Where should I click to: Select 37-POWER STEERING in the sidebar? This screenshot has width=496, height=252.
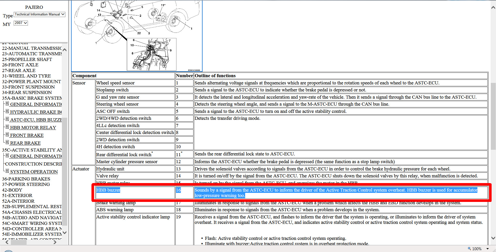click(x=26, y=184)
